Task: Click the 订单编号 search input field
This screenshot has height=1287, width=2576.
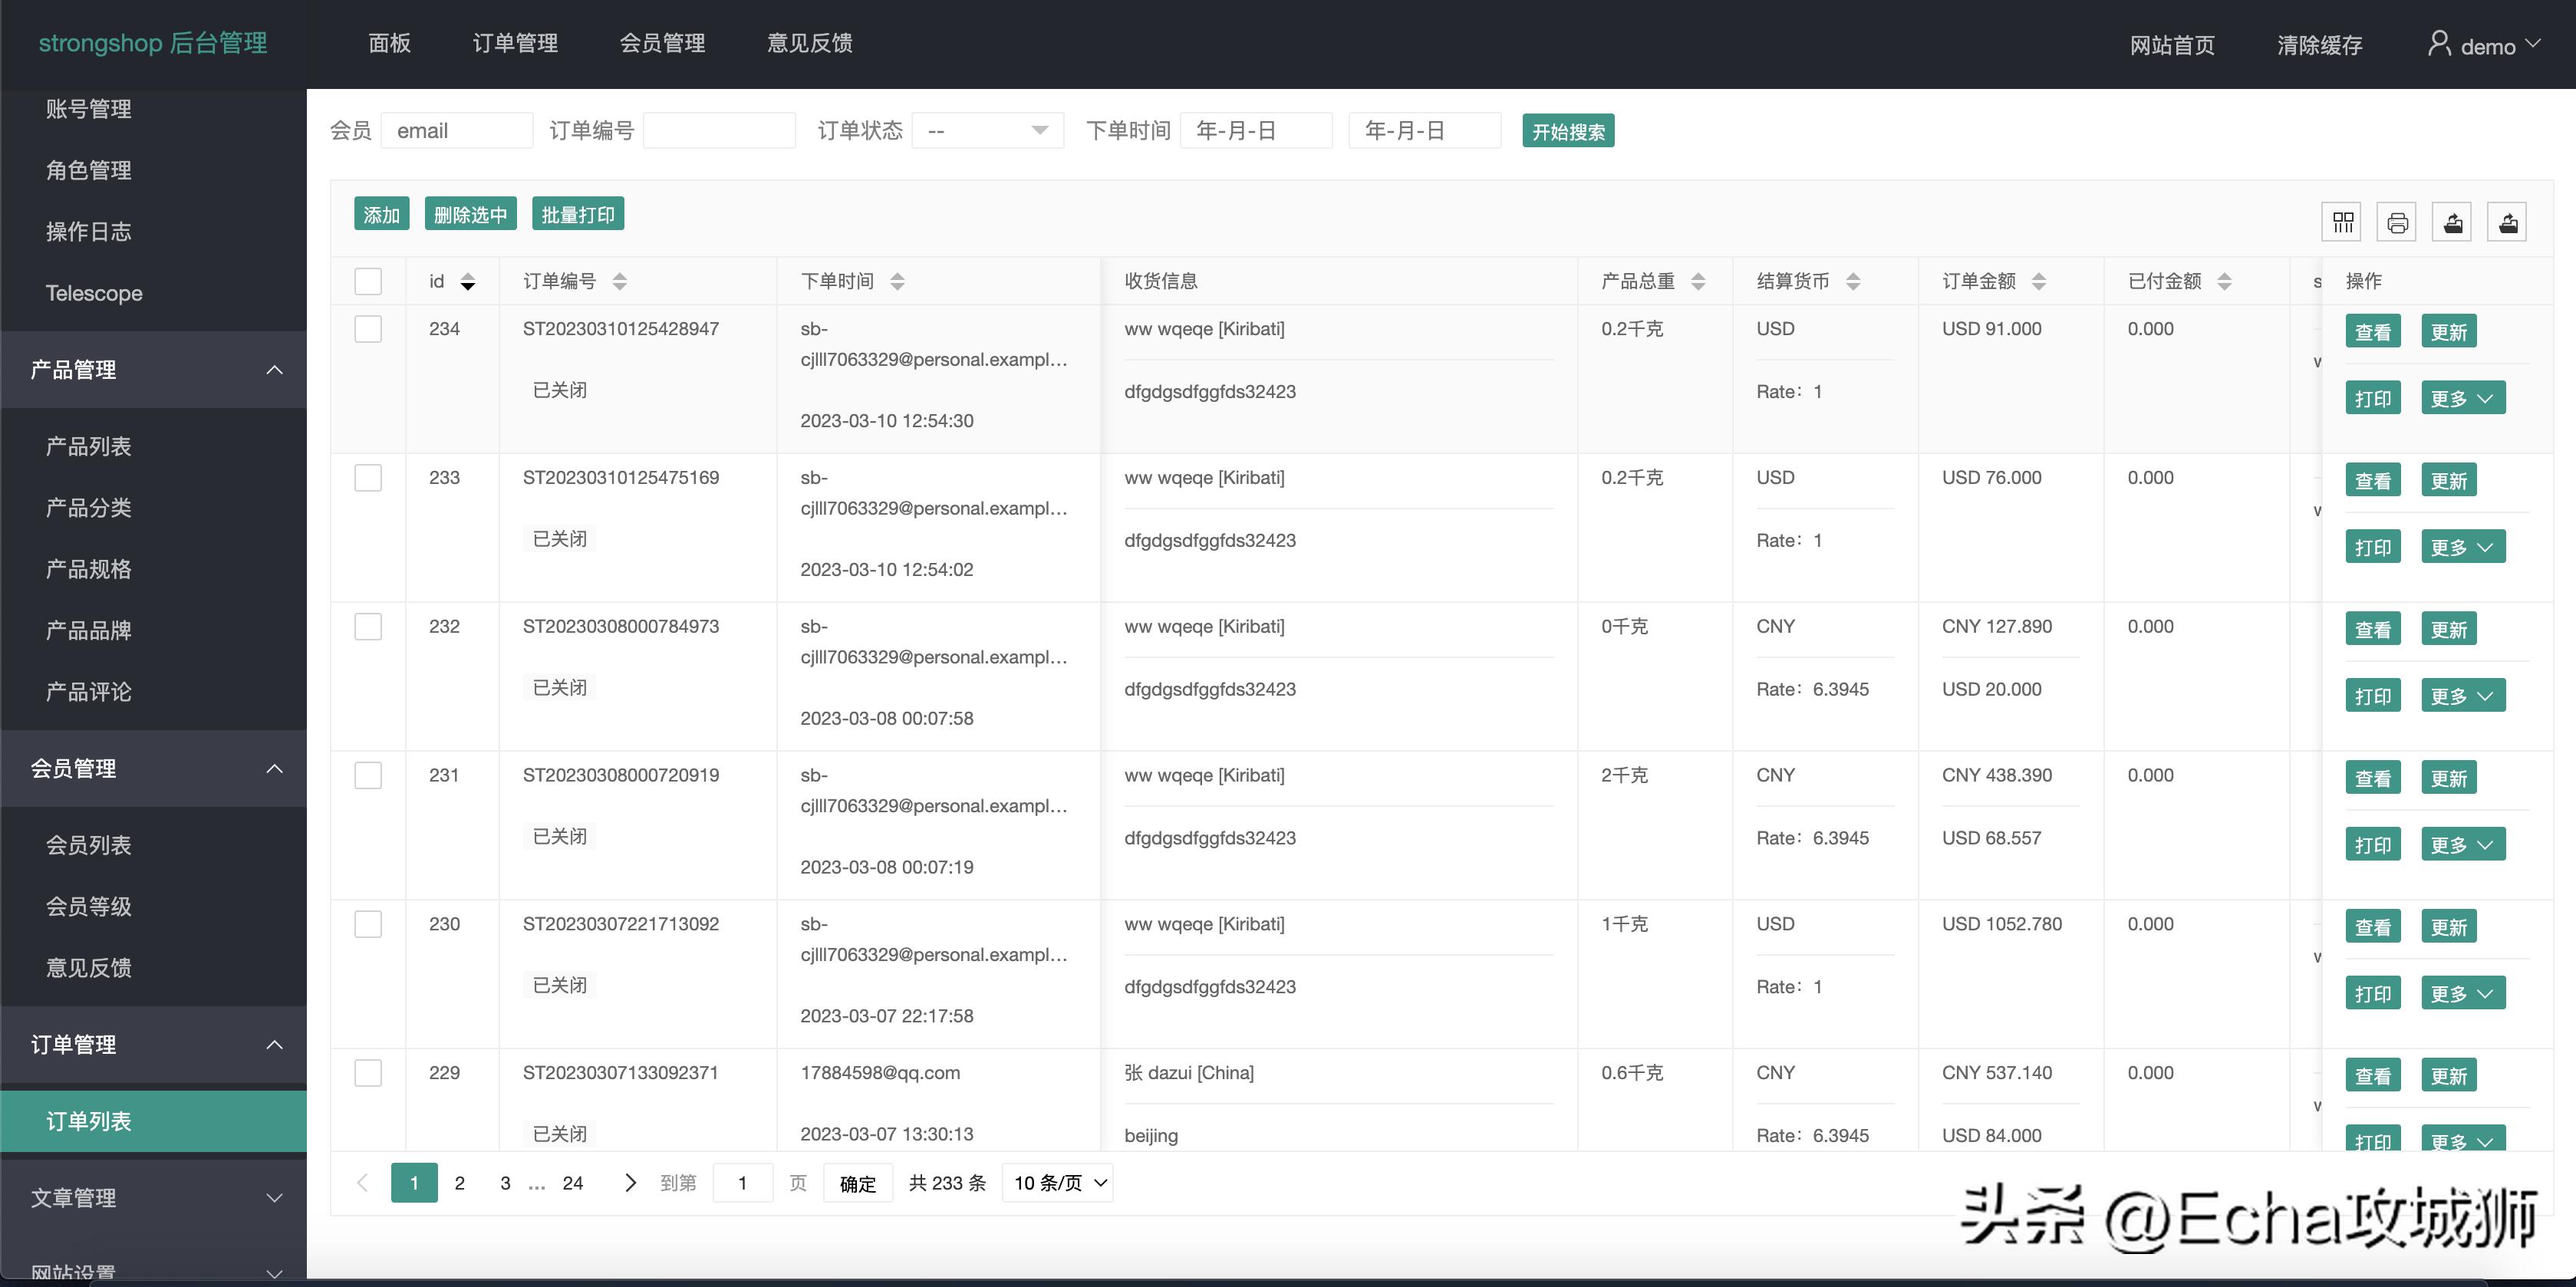Action: pyautogui.click(x=719, y=131)
